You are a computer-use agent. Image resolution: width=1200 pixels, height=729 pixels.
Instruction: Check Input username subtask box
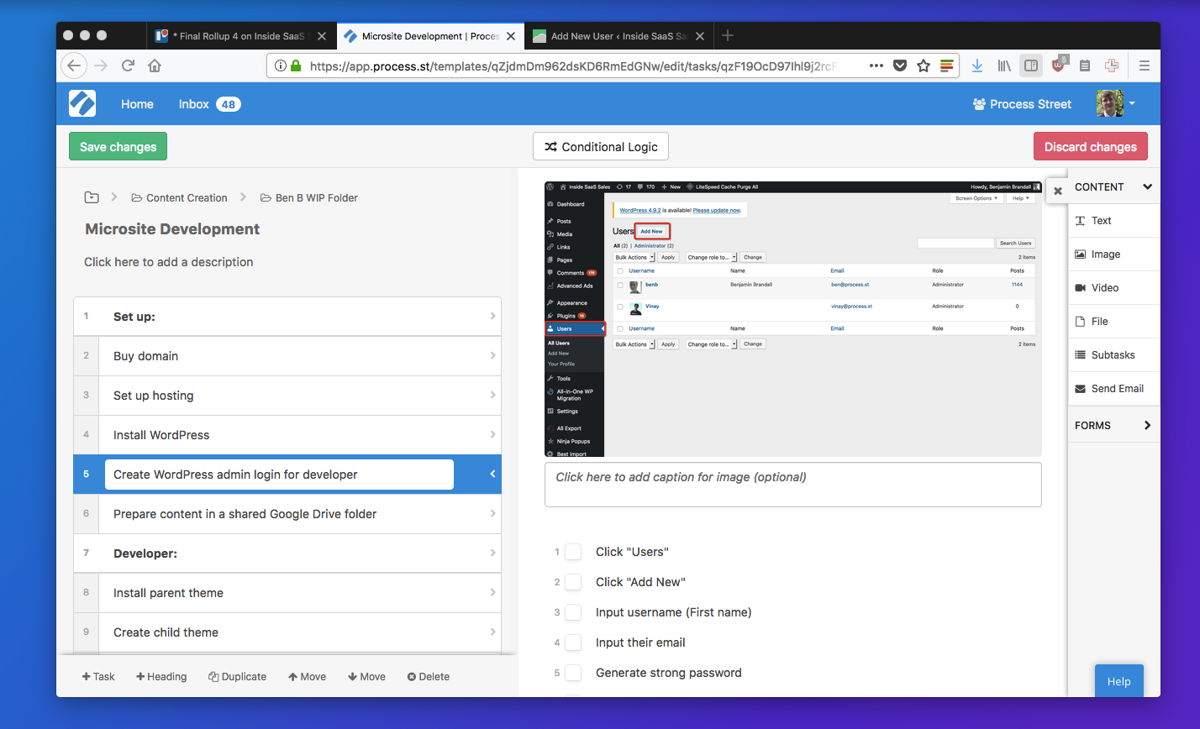573,612
